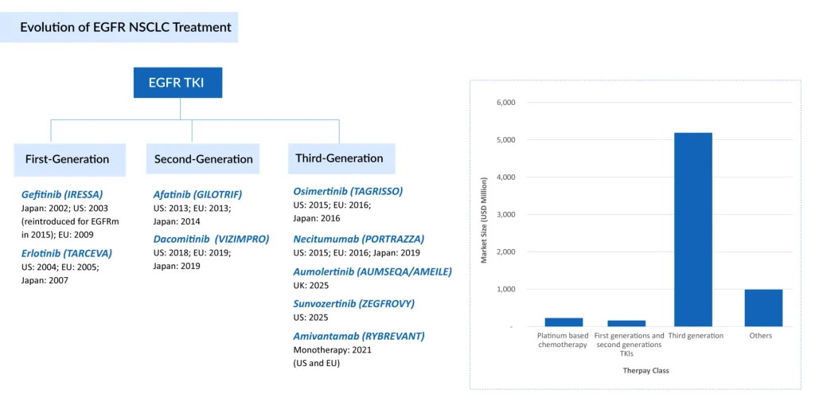The width and height of the screenshot is (815, 398).
Task: Click Necitumumab (PORTRAZZA) drug name
Action: tap(359, 240)
